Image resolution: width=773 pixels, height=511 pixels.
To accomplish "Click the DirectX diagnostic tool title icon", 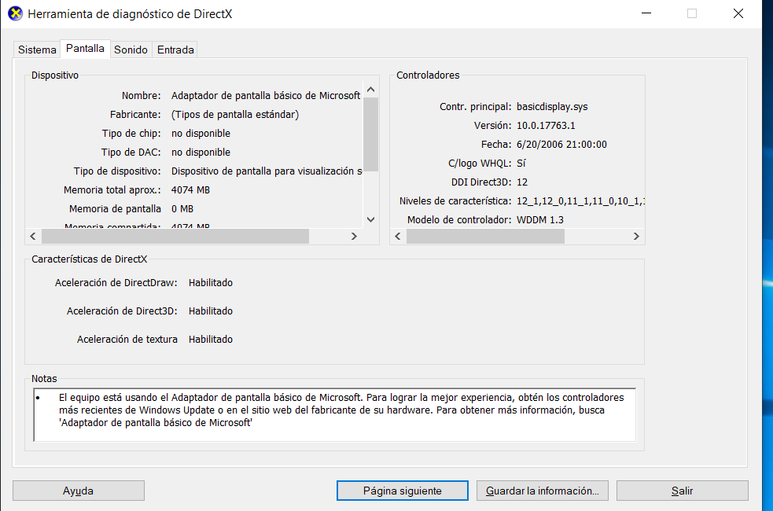I will pyautogui.click(x=15, y=13).
